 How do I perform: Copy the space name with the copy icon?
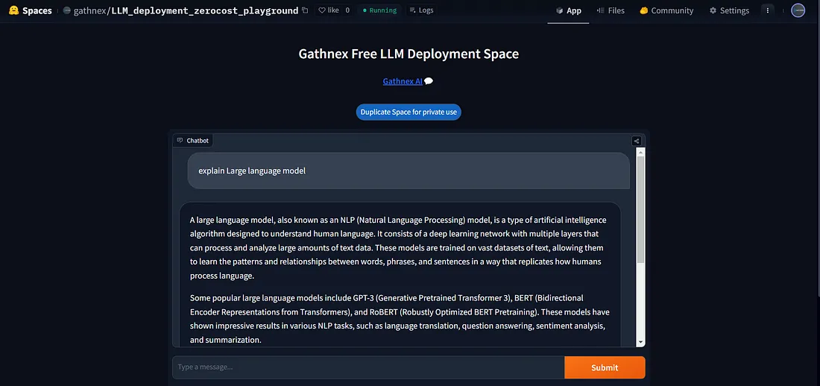pyautogui.click(x=305, y=10)
